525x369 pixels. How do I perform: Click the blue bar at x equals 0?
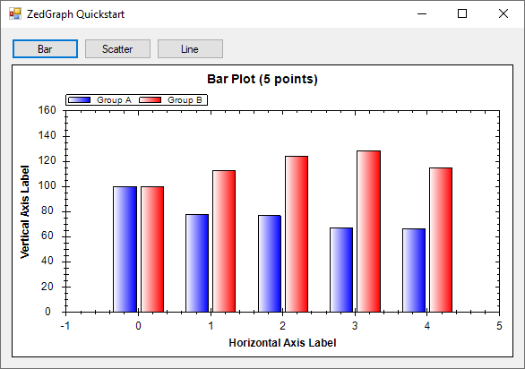tap(125, 250)
